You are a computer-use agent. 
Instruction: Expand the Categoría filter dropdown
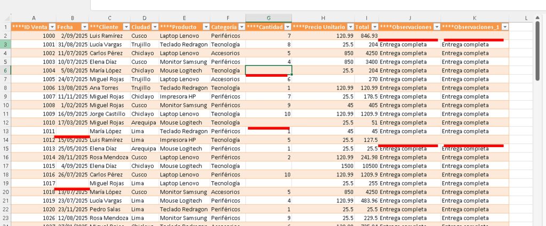[x=242, y=27]
